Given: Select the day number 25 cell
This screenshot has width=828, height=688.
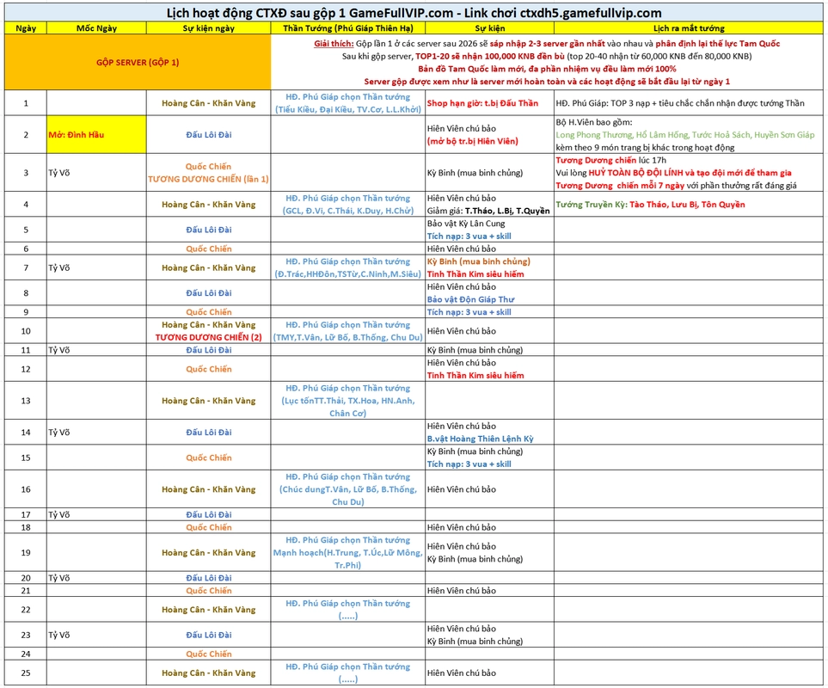Looking at the screenshot, I should (x=25, y=673).
